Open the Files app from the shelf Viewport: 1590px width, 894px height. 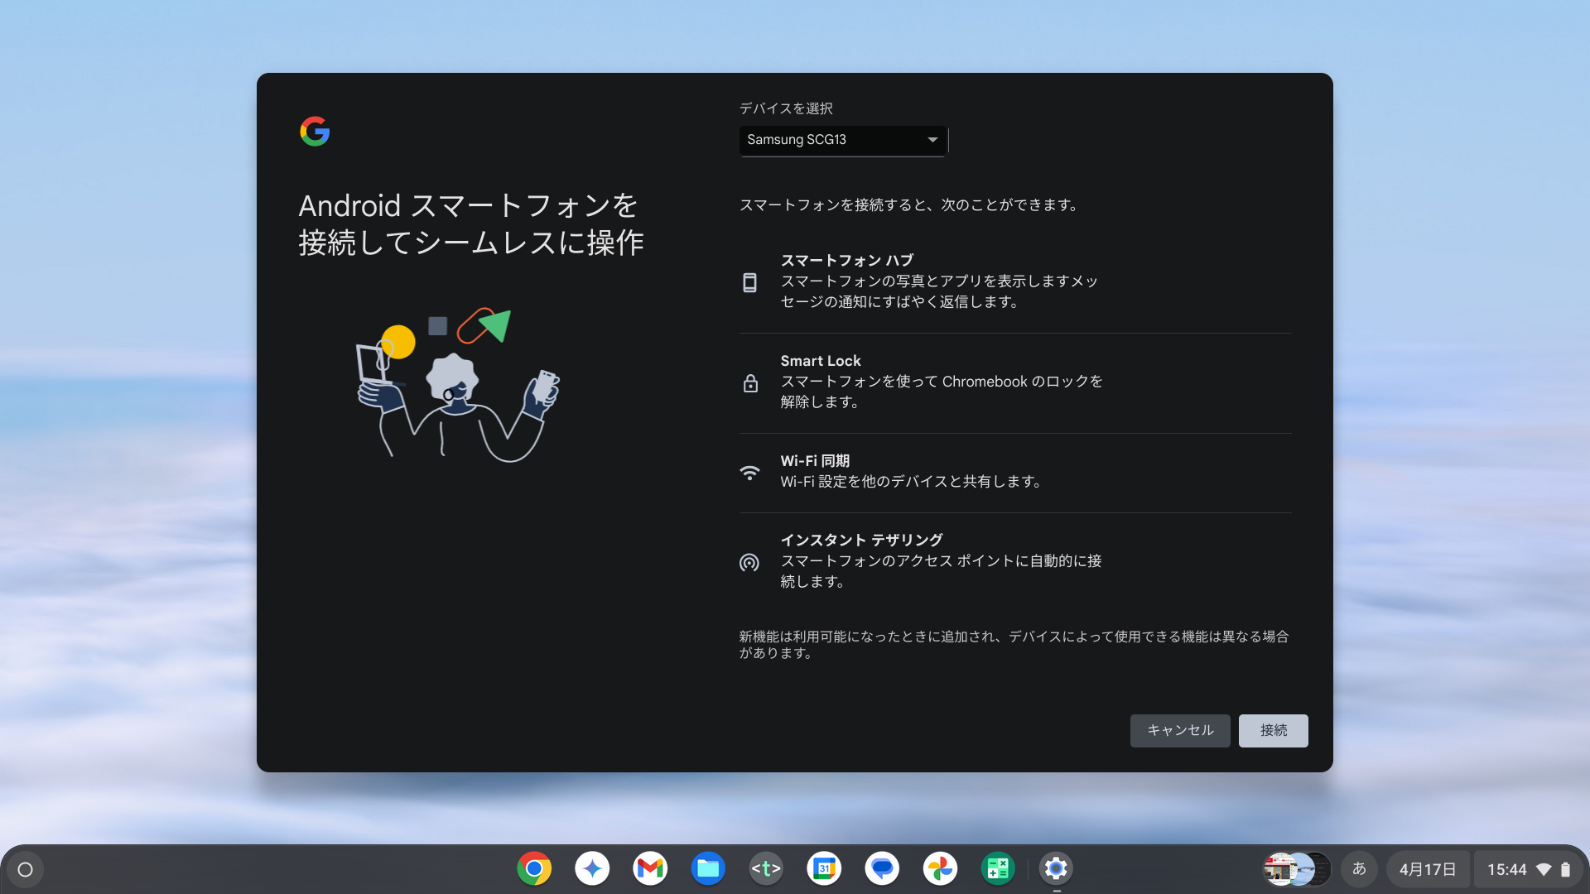pos(708,869)
